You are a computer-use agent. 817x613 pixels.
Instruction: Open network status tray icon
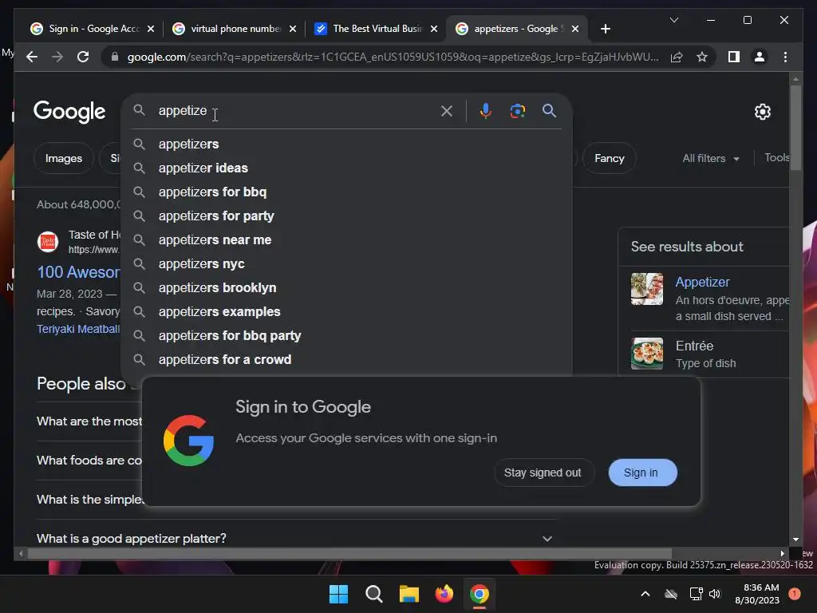696,594
